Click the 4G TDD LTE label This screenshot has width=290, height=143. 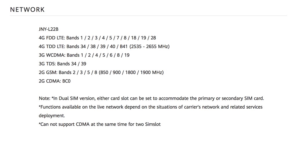[52, 47]
